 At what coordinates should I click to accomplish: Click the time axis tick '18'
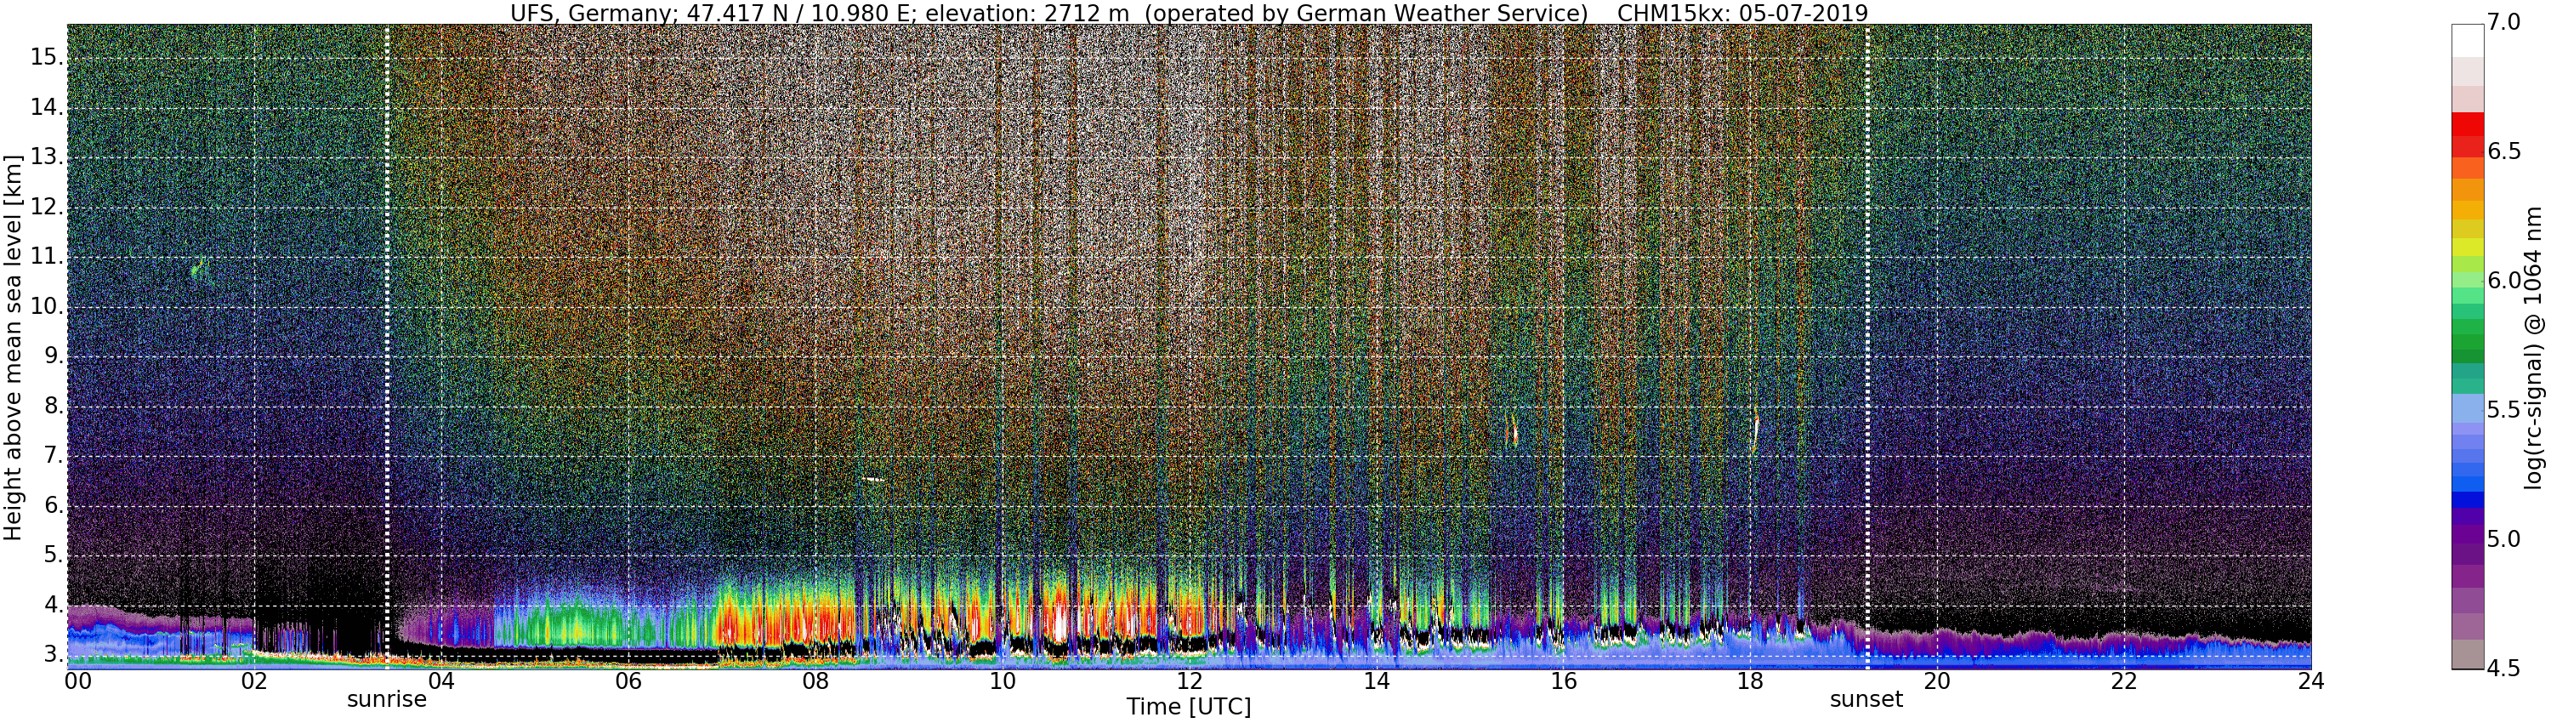click(1750, 681)
